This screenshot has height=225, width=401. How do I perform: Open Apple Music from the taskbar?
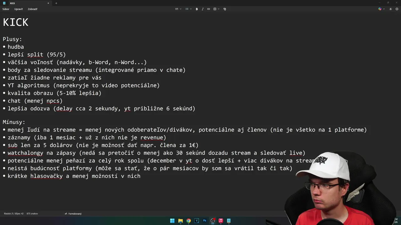coord(221,221)
